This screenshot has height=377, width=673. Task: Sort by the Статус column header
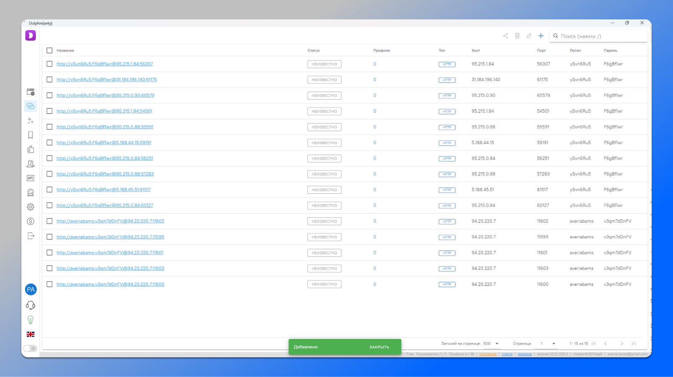[x=314, y=50]
